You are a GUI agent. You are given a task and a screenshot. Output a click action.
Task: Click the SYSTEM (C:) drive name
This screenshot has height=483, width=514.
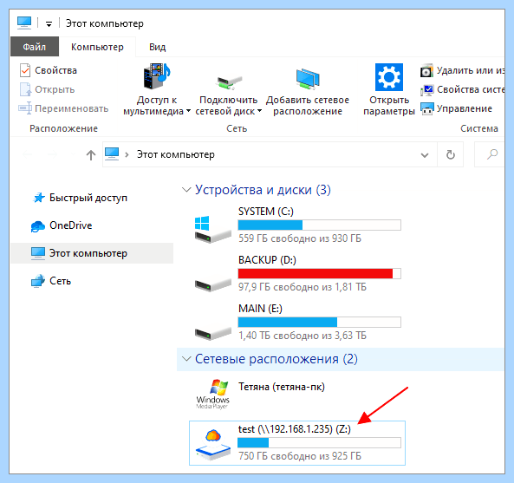point(266,212)
